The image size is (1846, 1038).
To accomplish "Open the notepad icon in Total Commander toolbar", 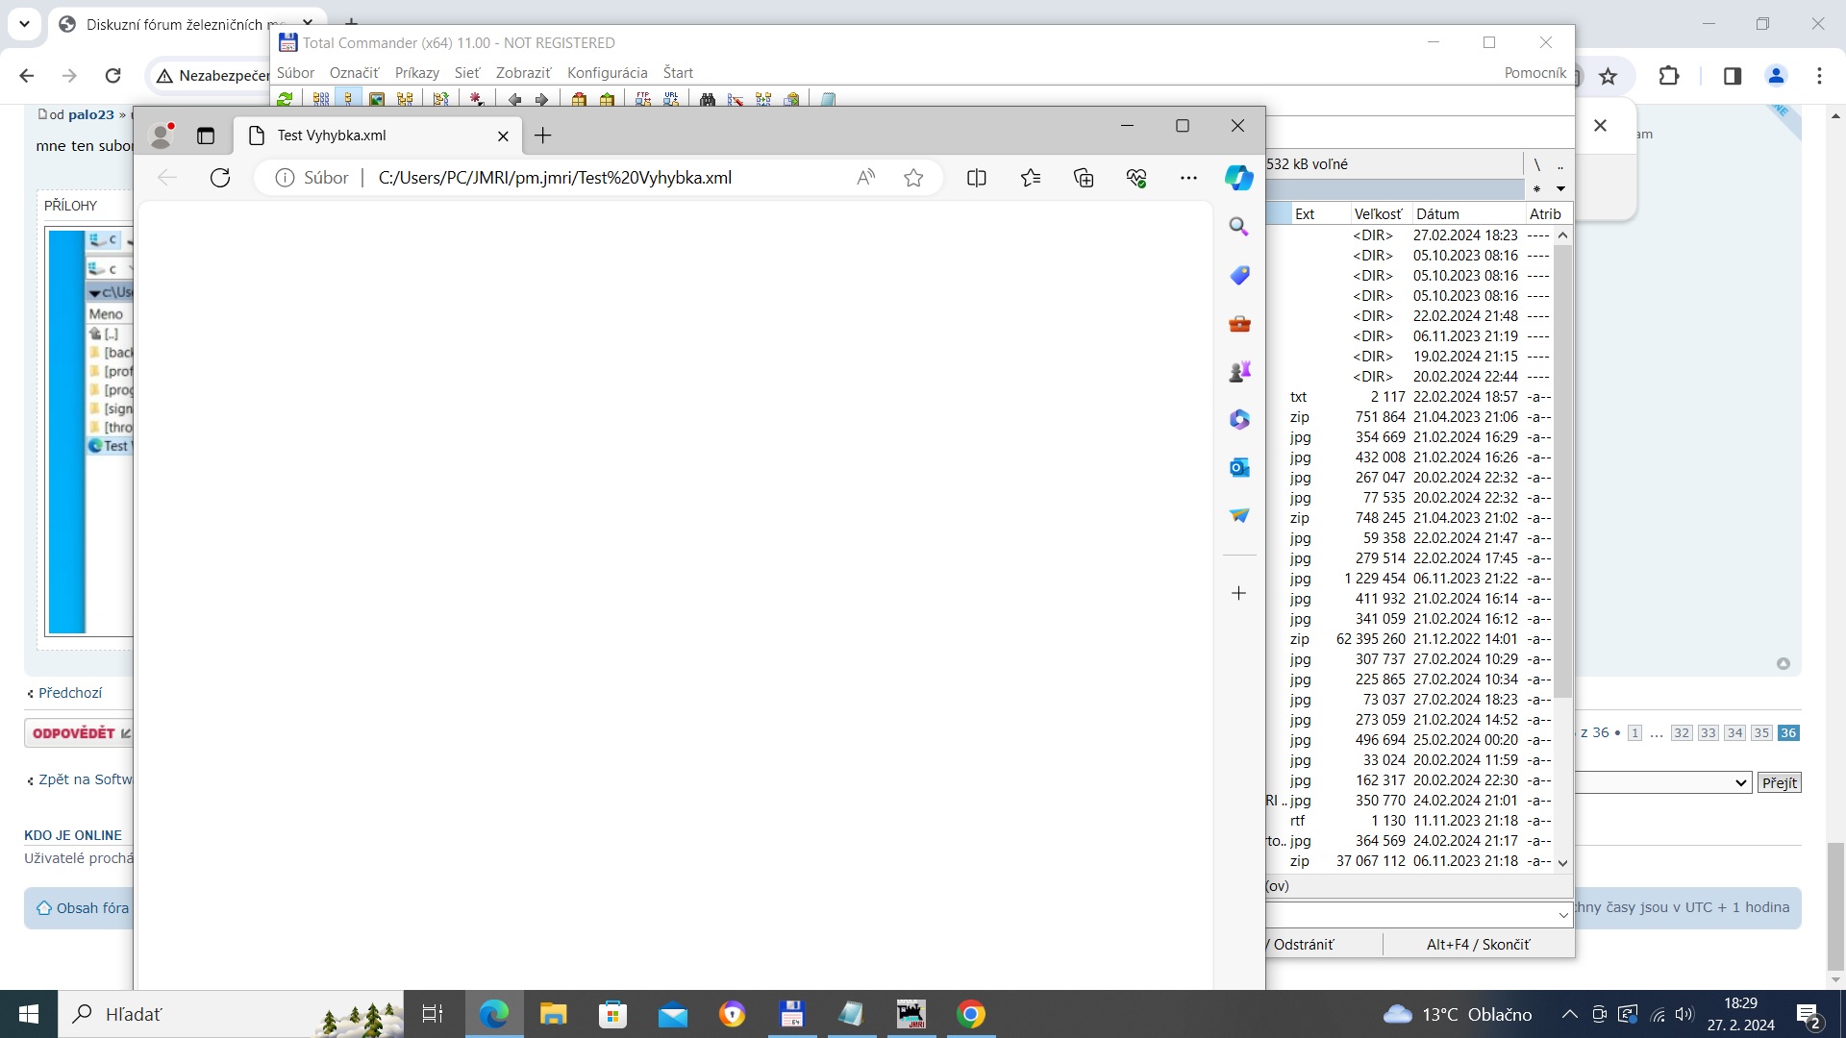I will pyautogui.click(x=828, y=99).
